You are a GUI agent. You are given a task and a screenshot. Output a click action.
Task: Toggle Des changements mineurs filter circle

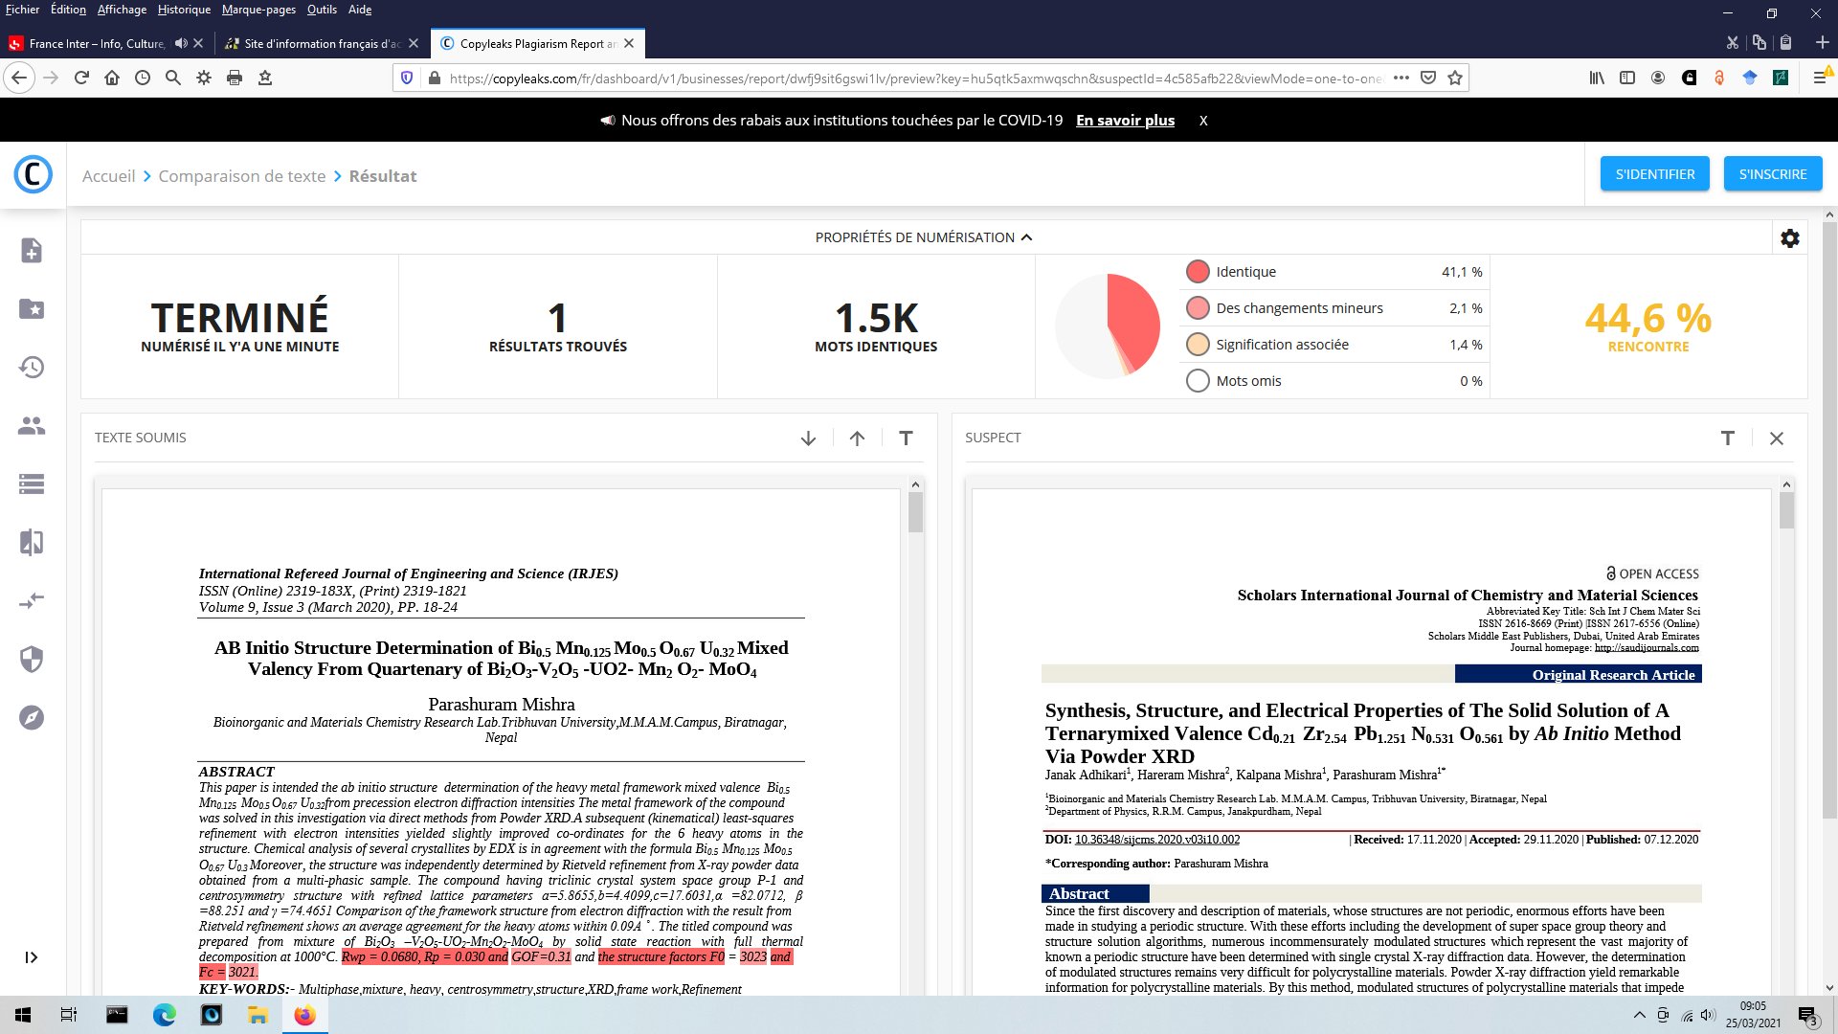[1198, 308]
